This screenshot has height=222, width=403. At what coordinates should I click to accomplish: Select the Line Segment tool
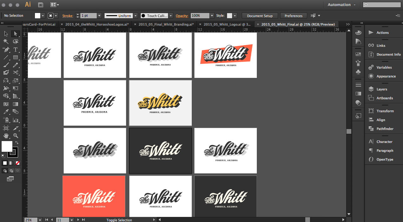(6, 57)
